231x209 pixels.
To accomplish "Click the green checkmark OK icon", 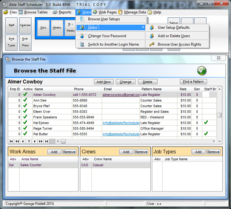I will pos(201,71).
